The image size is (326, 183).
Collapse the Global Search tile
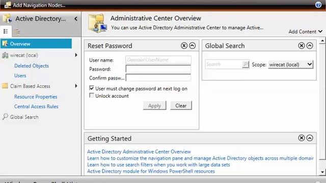tap(310, 45)
